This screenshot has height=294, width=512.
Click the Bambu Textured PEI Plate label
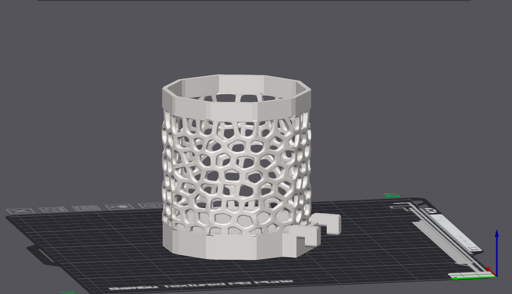pyautogui.click(x=201, y=285)
